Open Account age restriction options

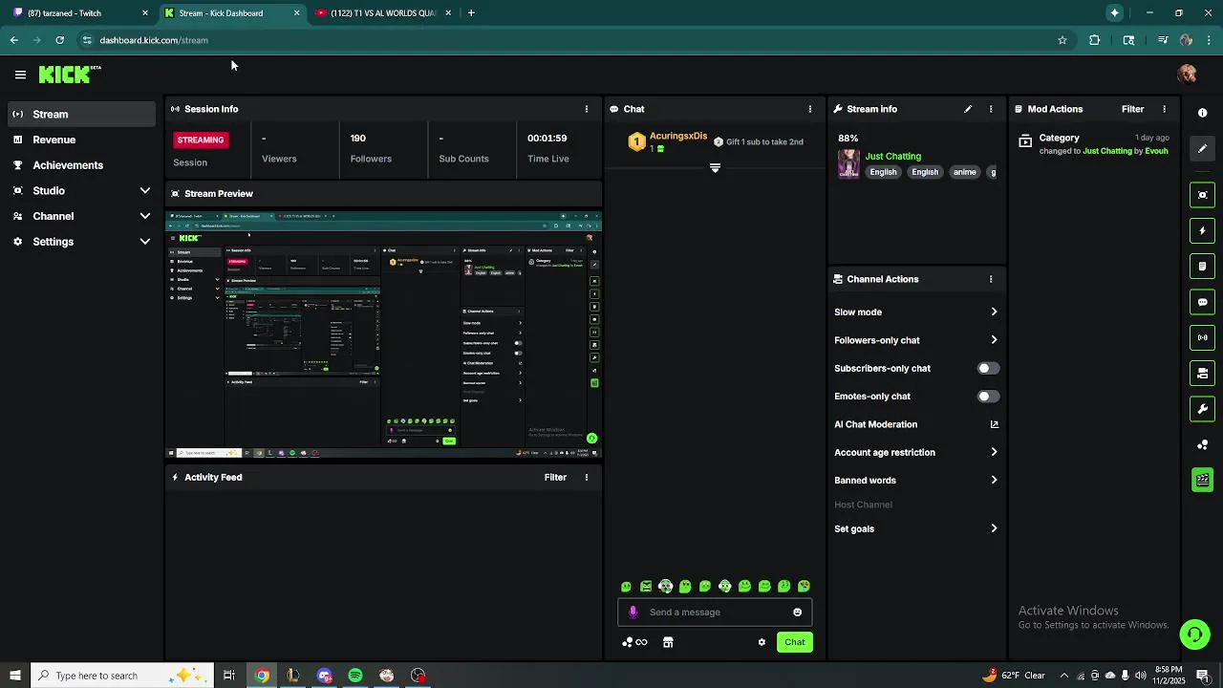(915, 452)
